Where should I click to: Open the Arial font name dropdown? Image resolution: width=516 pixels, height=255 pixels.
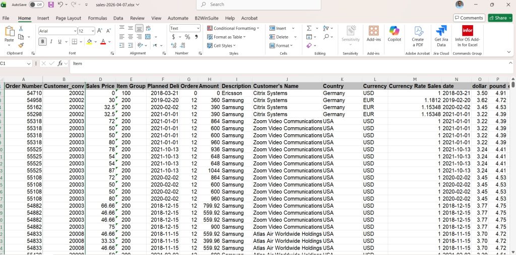tap(76, 31)
